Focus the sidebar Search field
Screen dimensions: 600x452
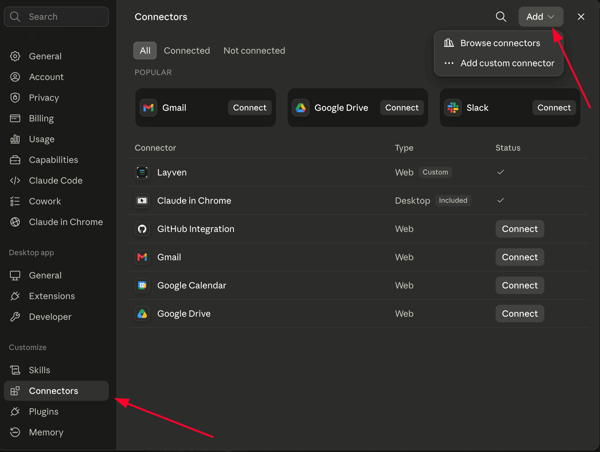56,17
